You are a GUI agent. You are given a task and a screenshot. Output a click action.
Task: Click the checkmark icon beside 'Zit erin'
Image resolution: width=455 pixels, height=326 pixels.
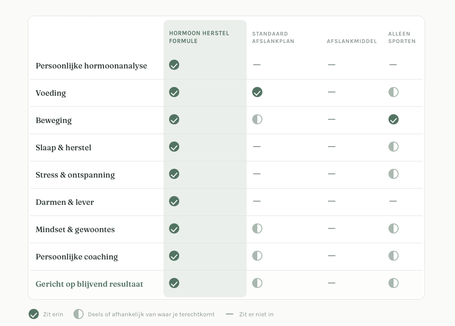pos(34,314)
